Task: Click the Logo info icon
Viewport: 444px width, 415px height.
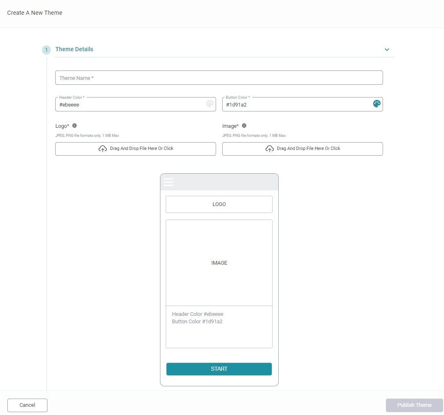Action: click(74, 126)
